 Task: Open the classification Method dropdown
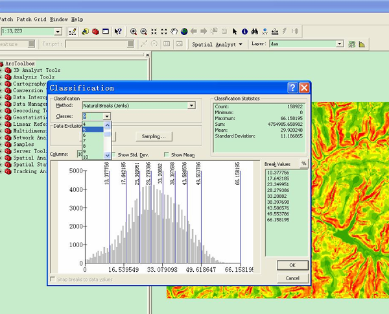click(x=191, y=105)
